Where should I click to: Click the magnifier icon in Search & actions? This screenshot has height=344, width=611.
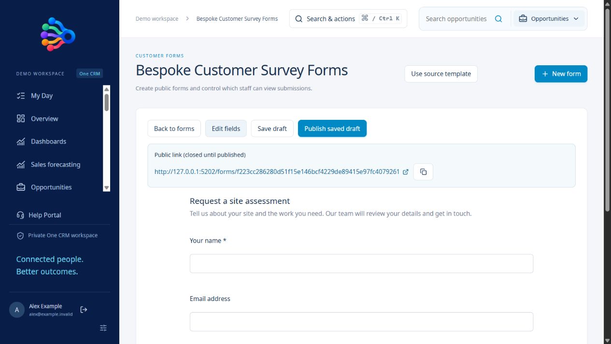pyautogui.click(x=299, y=19)
